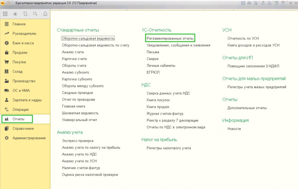
Task: Click the Favorites star icon
Action: pos(15,14)
